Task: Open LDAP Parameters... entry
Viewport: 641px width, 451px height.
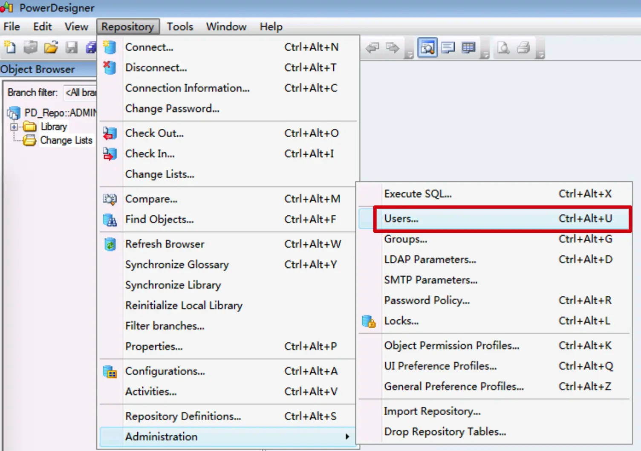Action: click(x=494, y=260)
